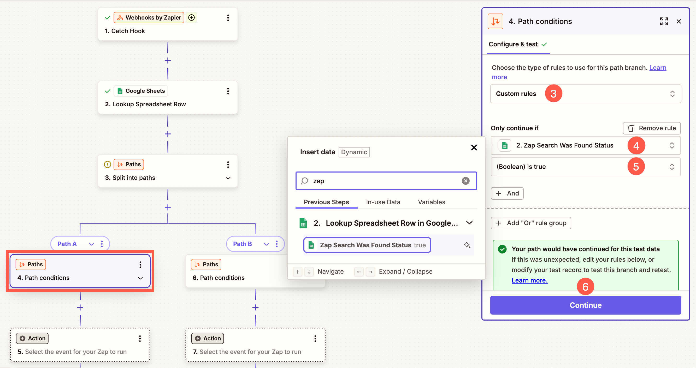Switch to the In-use Data tab
The height and width of the screenshot is (368, 696).
coord(383,202)
